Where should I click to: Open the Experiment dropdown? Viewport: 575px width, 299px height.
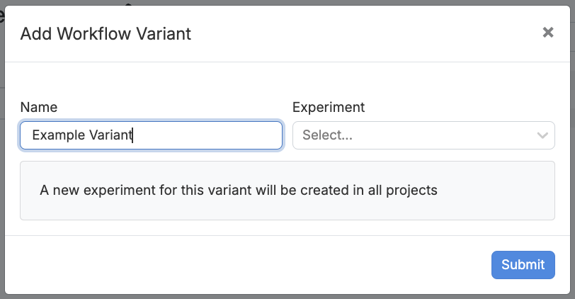(x=423, y=135)
